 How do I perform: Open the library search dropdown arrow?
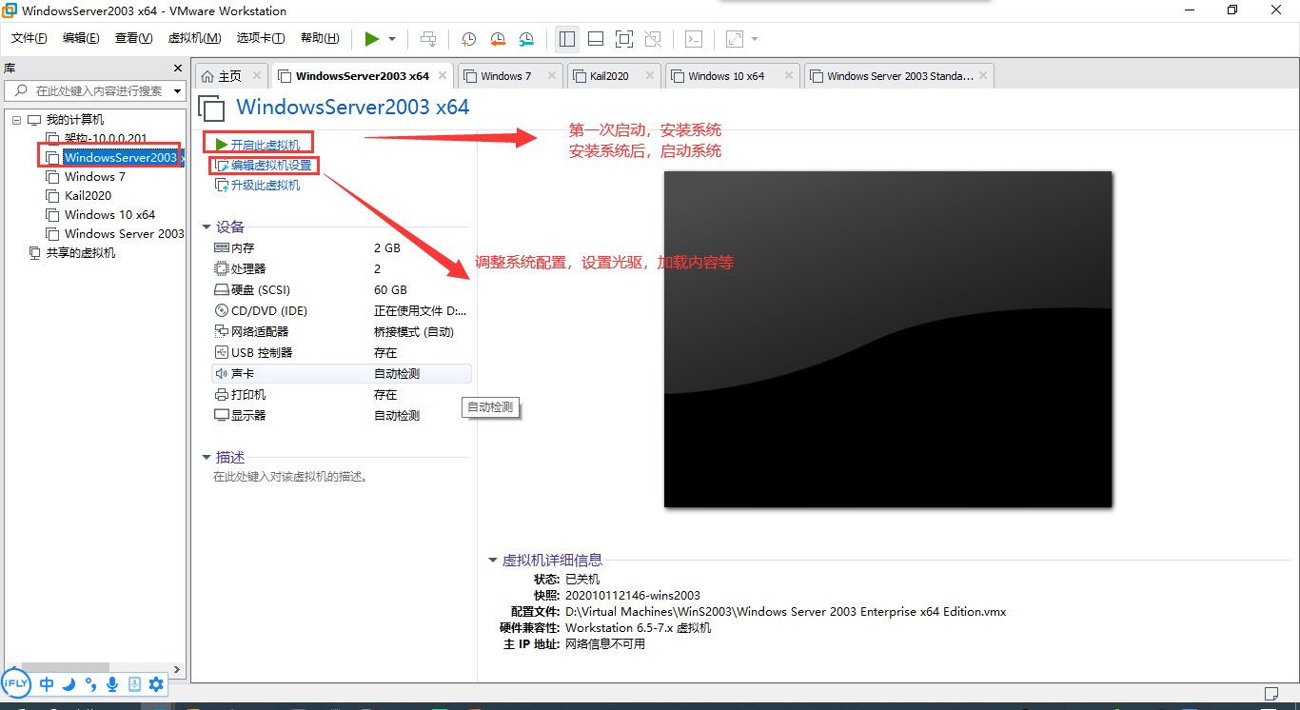(177, 91)
